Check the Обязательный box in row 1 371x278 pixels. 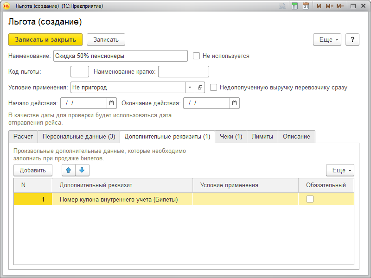[x=310, y=199]
